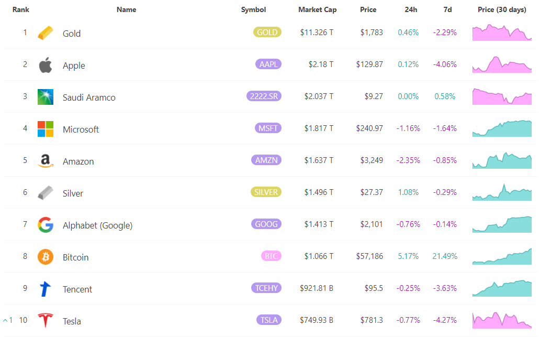The image size is (539, 337).
Task: Sort by Market Cap column header
Action: tap(317, 9)
